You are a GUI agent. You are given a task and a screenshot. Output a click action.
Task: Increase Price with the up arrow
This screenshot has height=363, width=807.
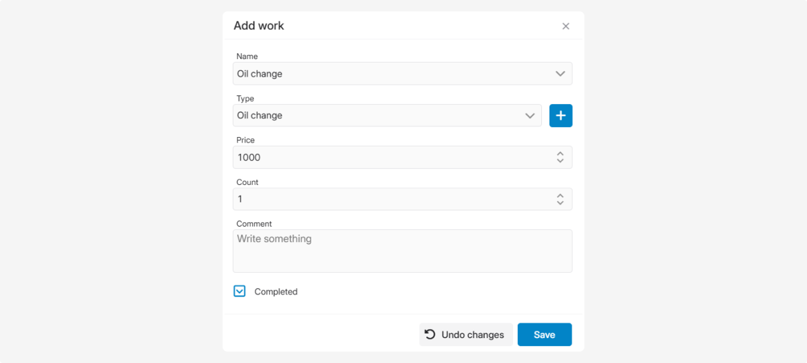(560, 153)
